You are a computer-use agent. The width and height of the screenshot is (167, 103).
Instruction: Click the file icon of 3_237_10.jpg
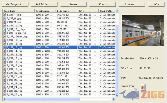pyautogui.click(x=5, y=26)
